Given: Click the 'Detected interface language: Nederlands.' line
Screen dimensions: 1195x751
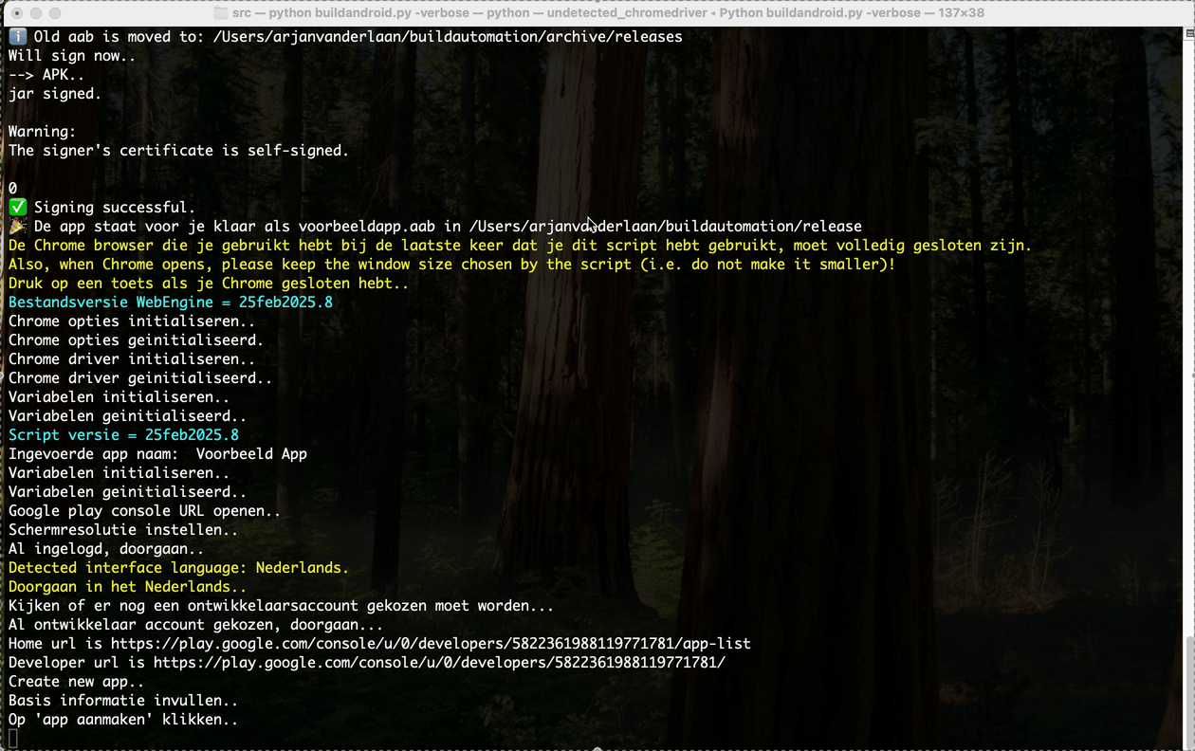Looking at the screenshot, I should click(x=178, y=568).
